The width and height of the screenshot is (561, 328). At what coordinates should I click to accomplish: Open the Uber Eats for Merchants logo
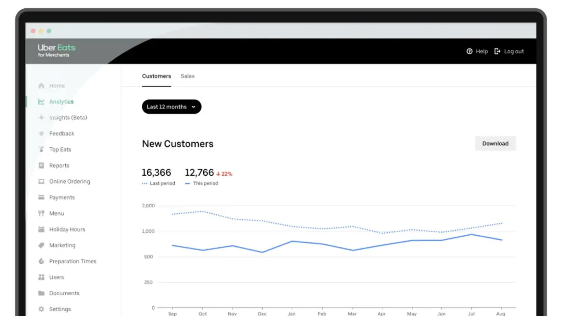pyautogui.click(x=56, y=50)
